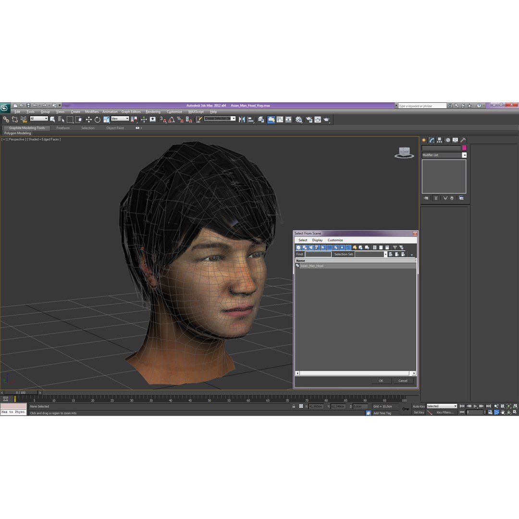The image size is (519, 519).
Task: Open the Hierarchy panel icon
Action: coord(440,140)
